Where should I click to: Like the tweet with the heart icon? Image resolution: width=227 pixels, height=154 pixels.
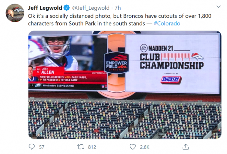[133, 147]
